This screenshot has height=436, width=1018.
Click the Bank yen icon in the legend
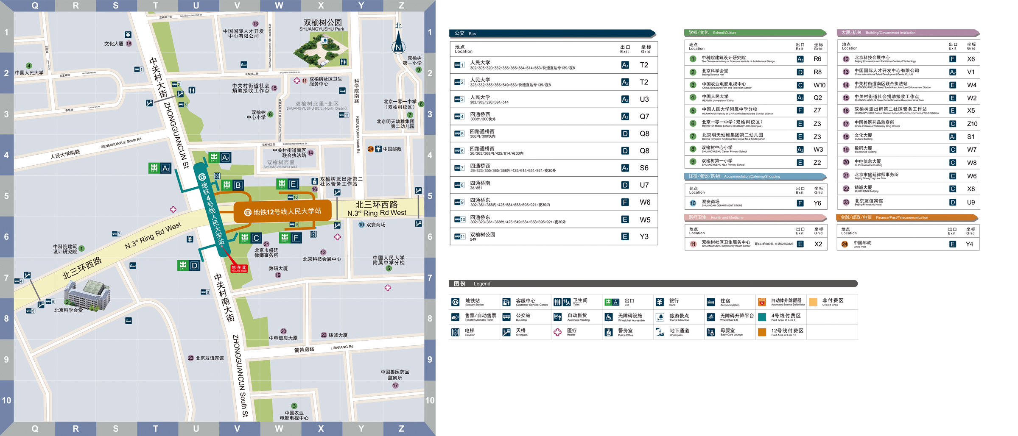[660, 302]
